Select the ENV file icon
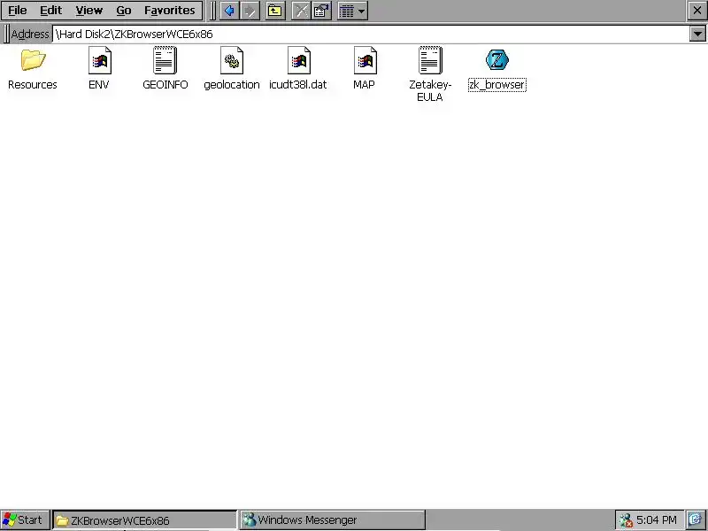This screenshot has height=531, width=708. pyautogui.click(x=99, y=60)
